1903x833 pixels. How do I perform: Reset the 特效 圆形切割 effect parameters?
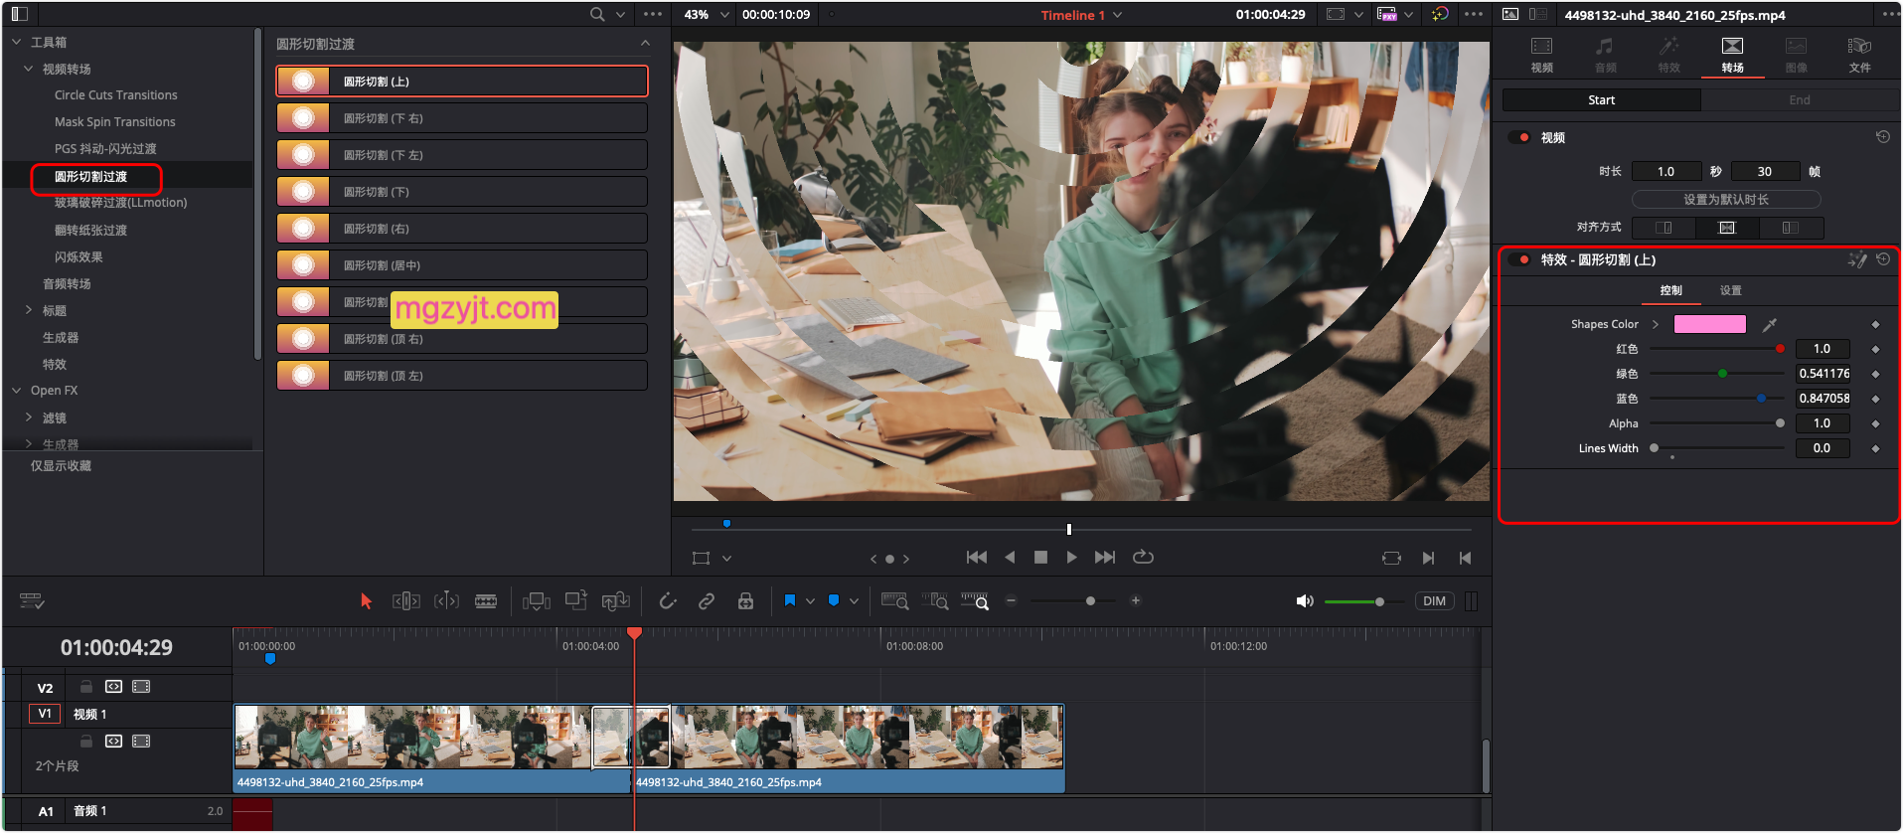(1883, 259)
